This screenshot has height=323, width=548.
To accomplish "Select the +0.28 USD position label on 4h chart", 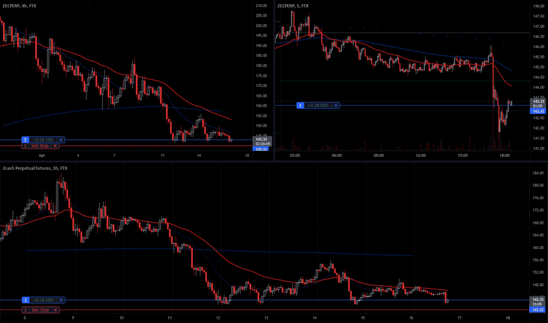I will pos(43,140).
